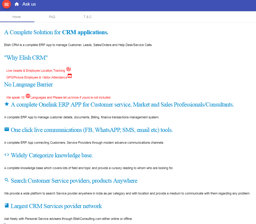Click the Onelink ERP APP heading

[122, 105]
